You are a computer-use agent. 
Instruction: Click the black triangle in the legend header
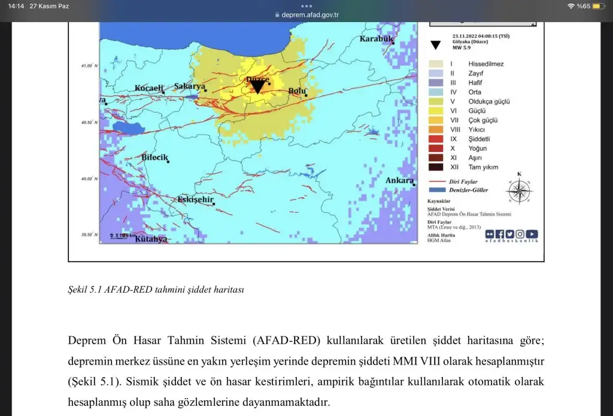pos(436,45)
